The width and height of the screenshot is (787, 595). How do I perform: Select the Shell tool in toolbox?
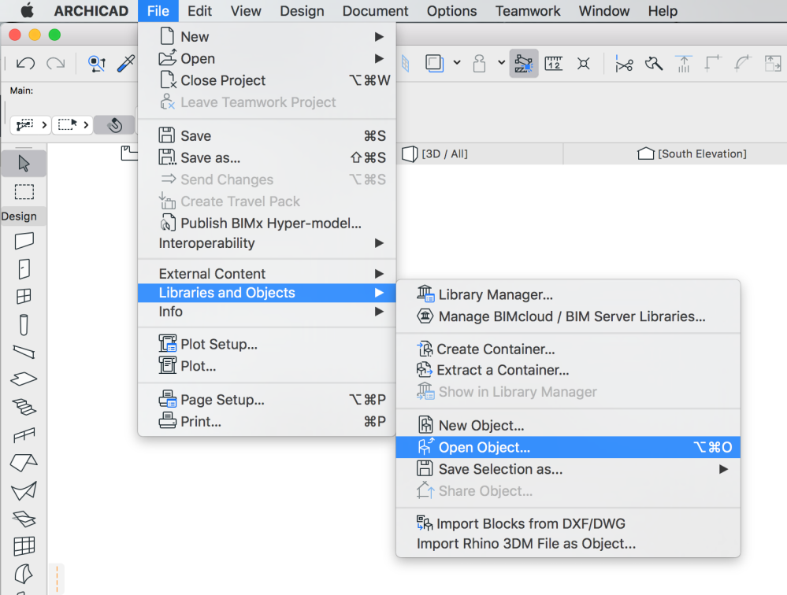point(24,491)
